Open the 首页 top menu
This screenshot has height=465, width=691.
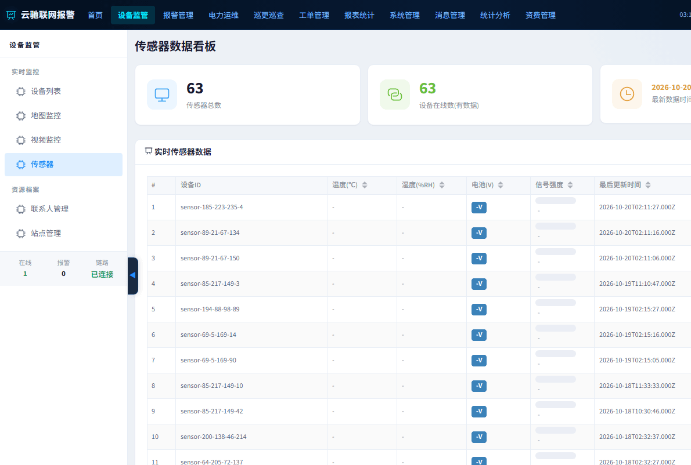(x=95, y=16)
